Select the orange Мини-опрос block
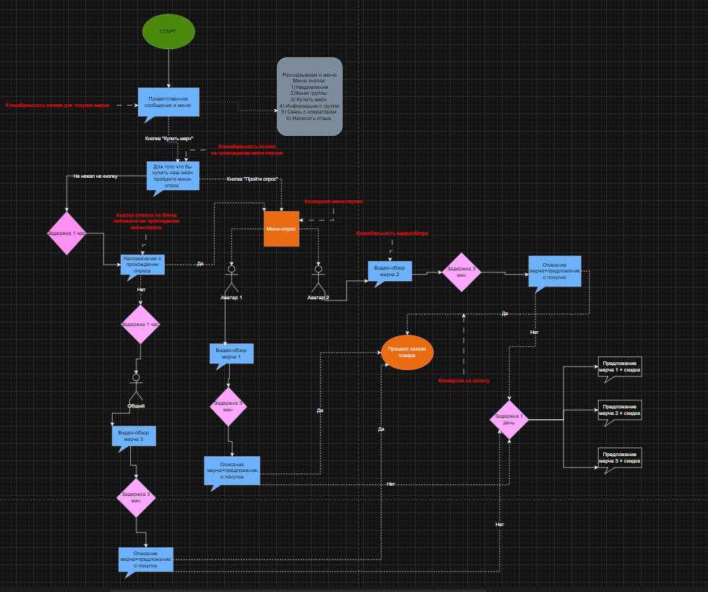Screen dimensions: 708x592 click(281, 229)
